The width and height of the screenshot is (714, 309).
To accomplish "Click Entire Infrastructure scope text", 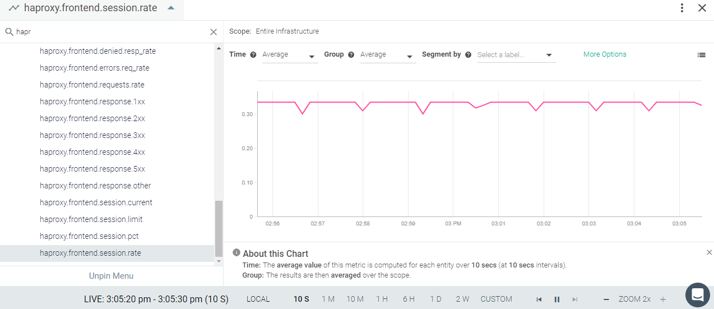I will click(x=287, y=31).
